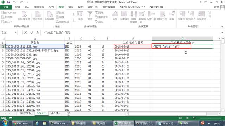Click 登录 sign in
Viewport: 225px width, 126px height.
216,7
